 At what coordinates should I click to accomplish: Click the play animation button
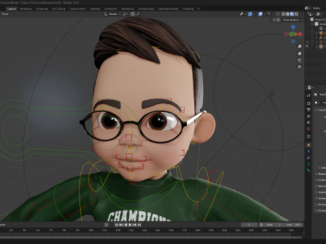pos(130,225)
